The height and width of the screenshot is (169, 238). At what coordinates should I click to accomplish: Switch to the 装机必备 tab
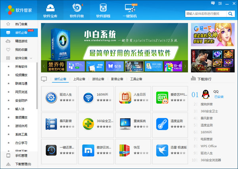(x=60, y=79)
